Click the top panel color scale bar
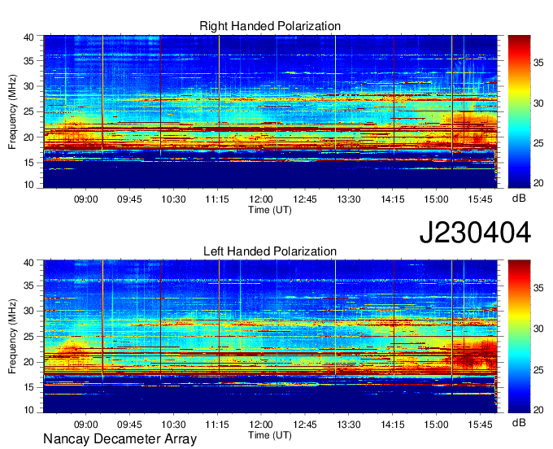Image resolution: width=553 pixels, height=449 pixels. (519, 111)
